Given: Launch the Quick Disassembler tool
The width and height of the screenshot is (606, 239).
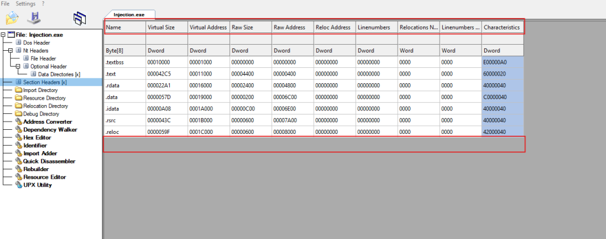Looking at the screenshot, I should coord(49,161).
